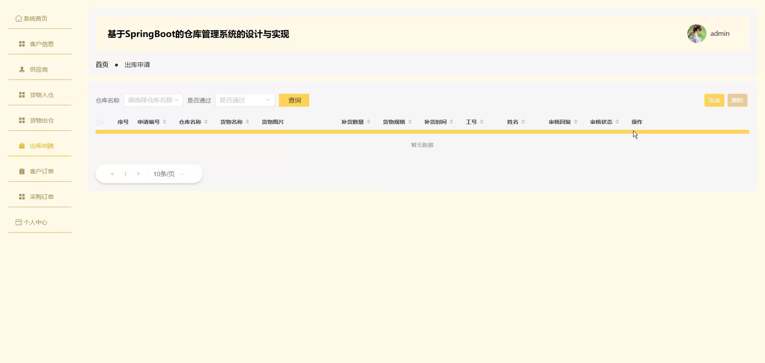Sort by 姓名 column arrows
Screen dimensions: 765x363
pyautogui.click(x=523, y=122)
